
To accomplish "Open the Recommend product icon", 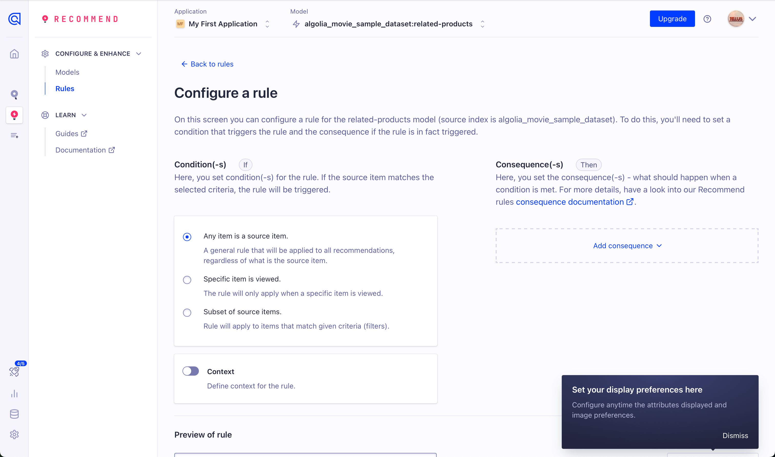I will (x=14, y=115).
